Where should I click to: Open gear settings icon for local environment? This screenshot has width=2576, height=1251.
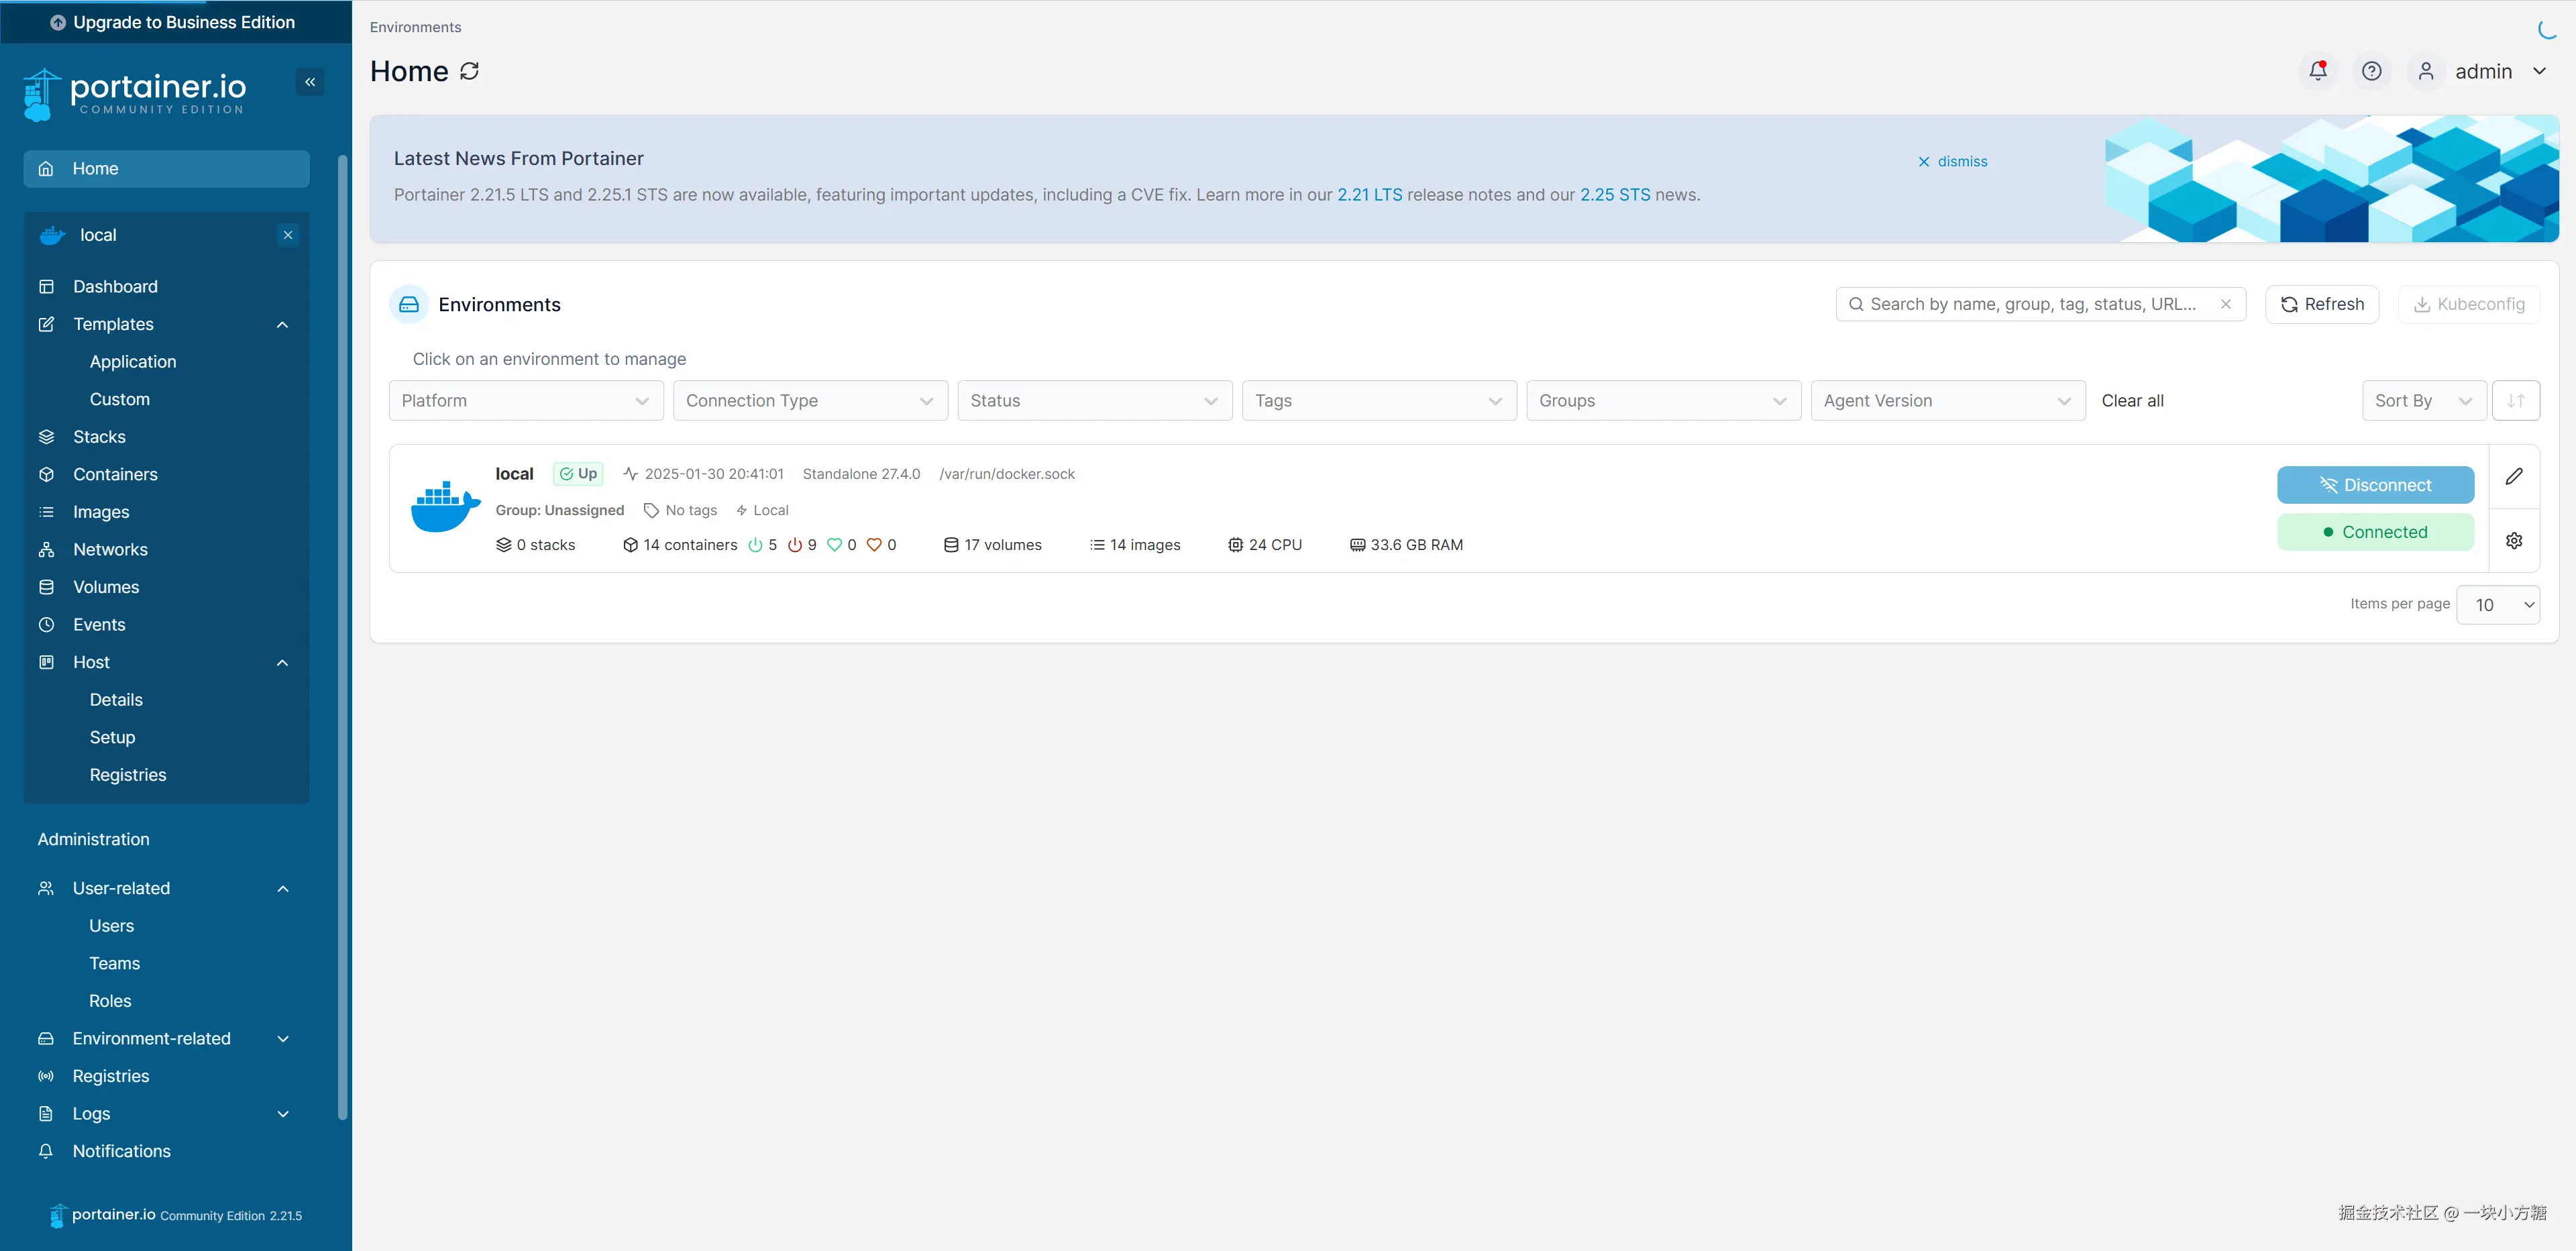pos(2513,541)
